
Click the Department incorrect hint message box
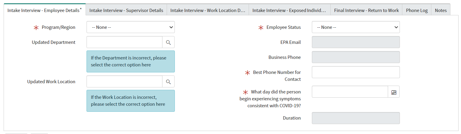(x=131, y=61)
